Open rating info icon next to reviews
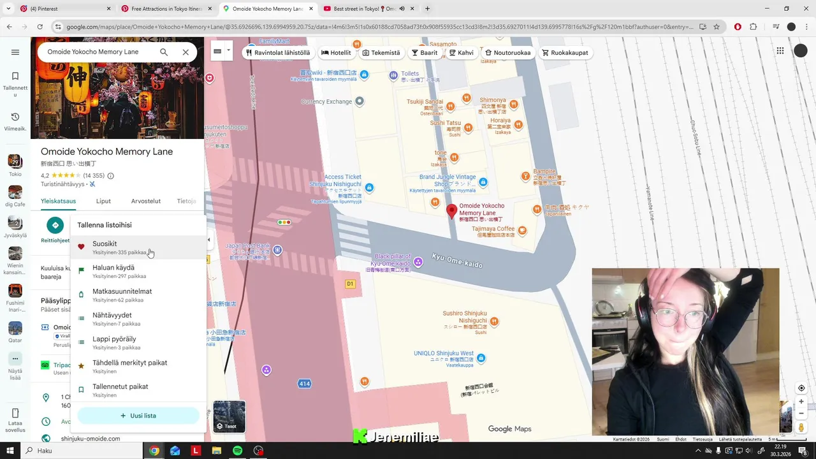 tap(110, 176)
